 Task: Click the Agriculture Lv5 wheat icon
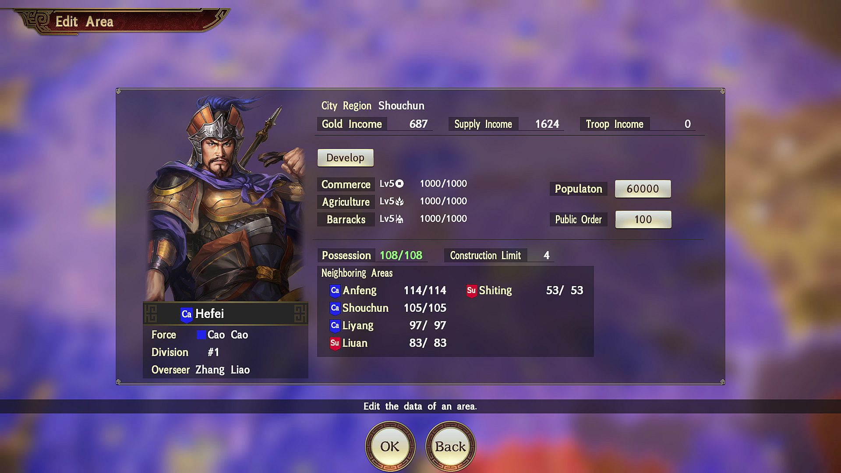tap(399, 201)
